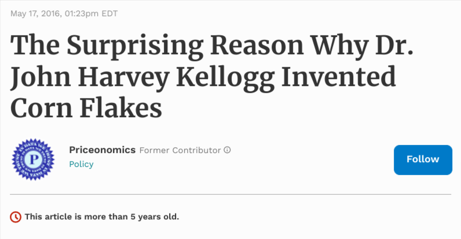The width and height of the screenshot is (461, 239).
Task: Click the info icon beside Former Contributor
Action: (x=228, y=150)
